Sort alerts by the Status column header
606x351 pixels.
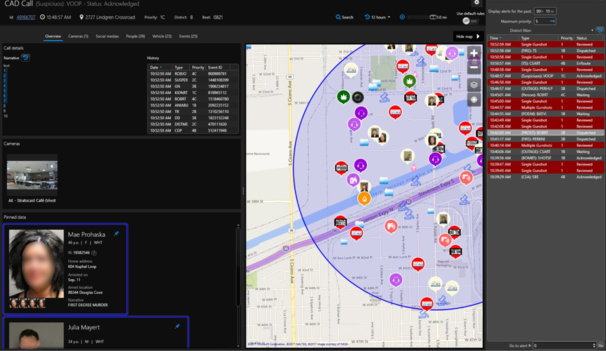click(589, 38)
